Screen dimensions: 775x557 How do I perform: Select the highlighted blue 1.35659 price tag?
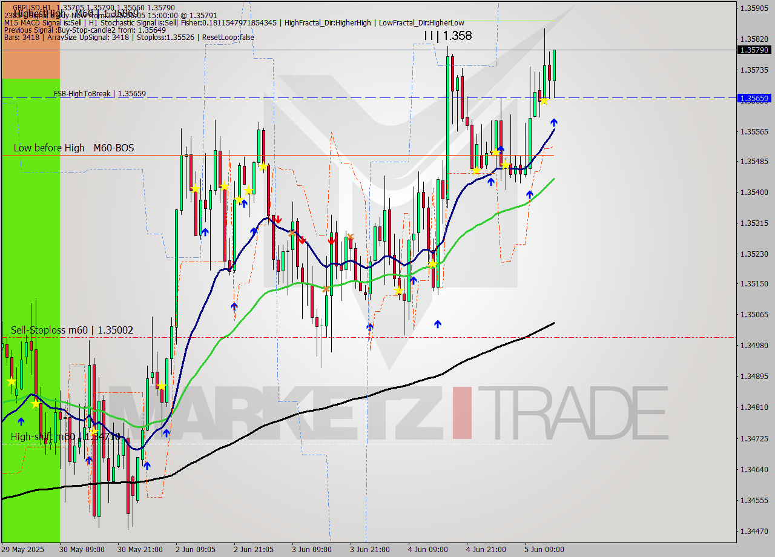pyautogui.click(x=753, y=97)
